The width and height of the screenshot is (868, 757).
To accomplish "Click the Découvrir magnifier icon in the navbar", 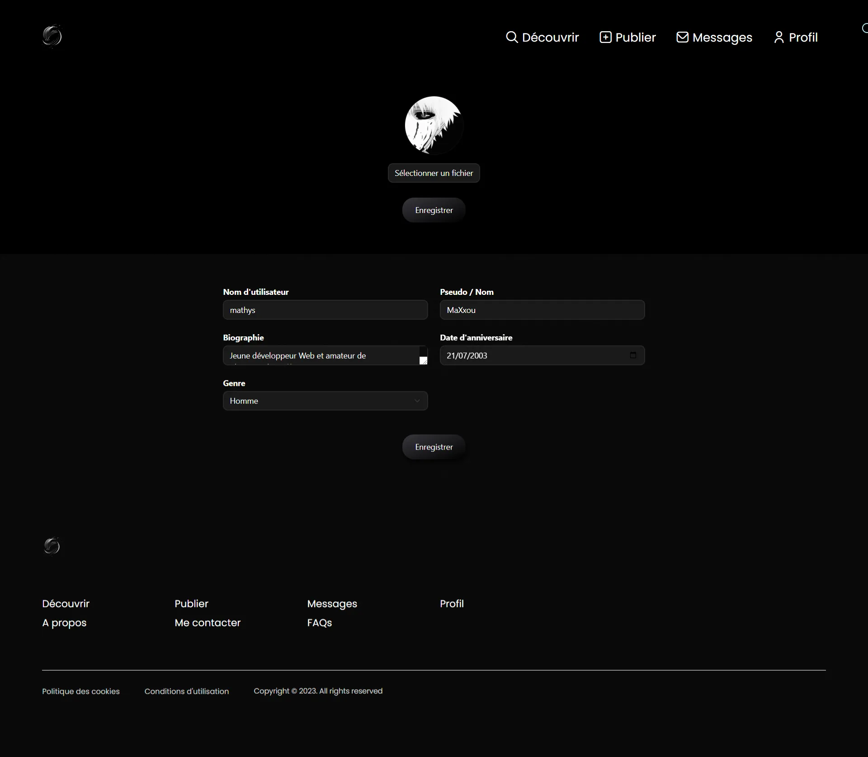I will point(511,37).
